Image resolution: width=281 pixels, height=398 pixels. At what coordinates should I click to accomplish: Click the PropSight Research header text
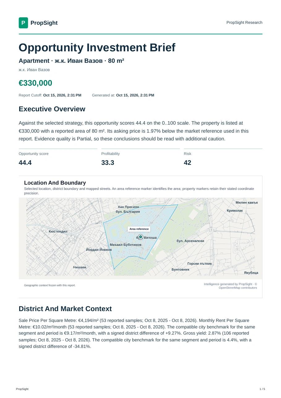click(x=244, y=23)
